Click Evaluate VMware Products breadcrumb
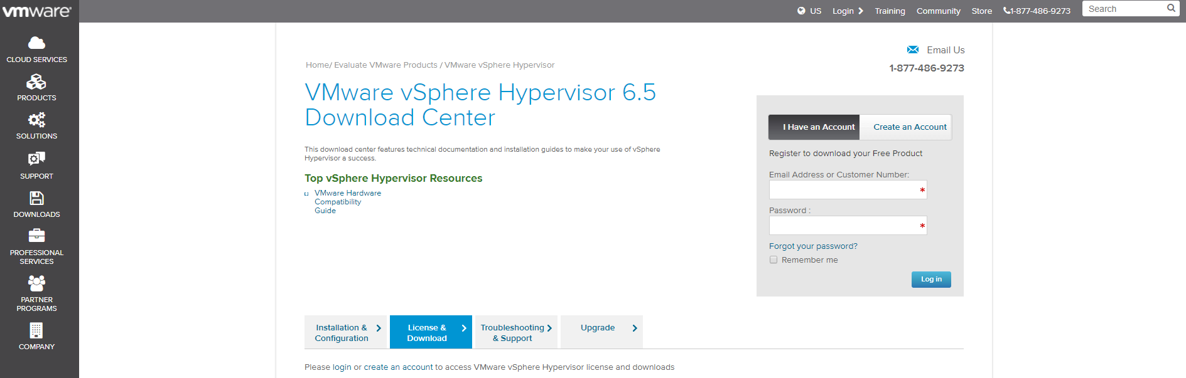Screen dimensions: 1186x378 (x=385, y=65)
